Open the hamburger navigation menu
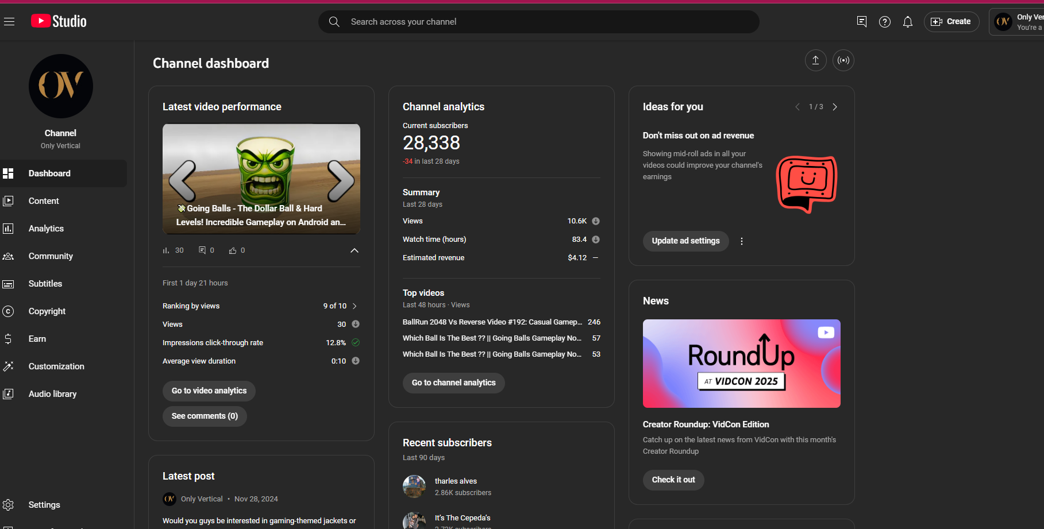This screenshot has height=529, width=1044. pyautogui.click(x=9, y=22)
